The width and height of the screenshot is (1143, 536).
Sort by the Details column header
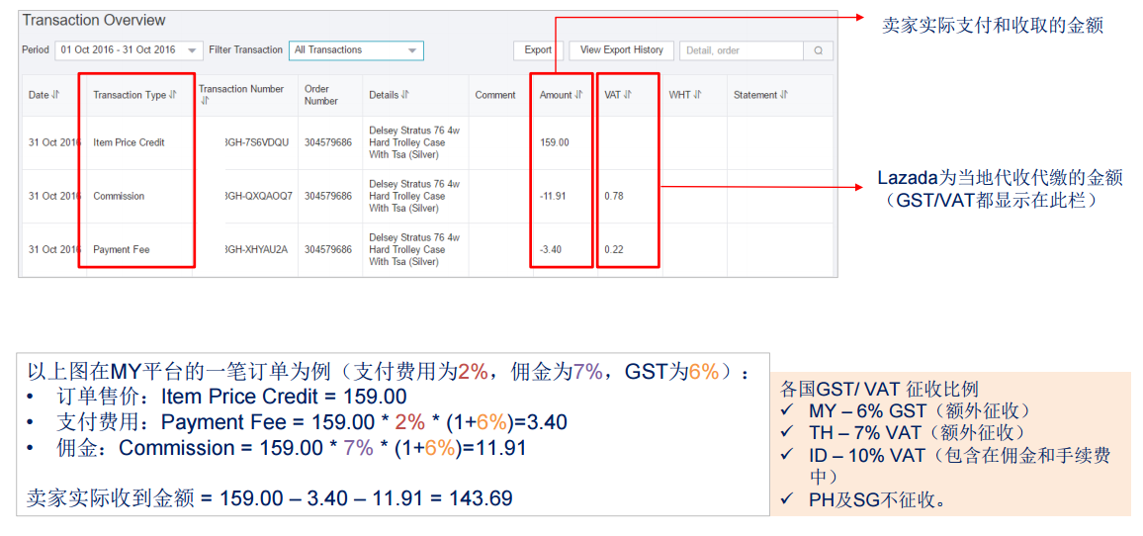[389, 95]
